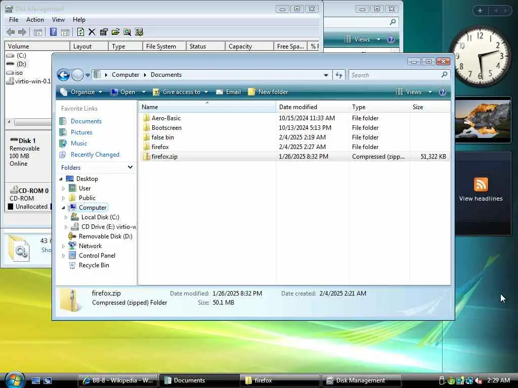
Task: Expand Local Disk (C:) tree node
Action: tap(65, 217)
